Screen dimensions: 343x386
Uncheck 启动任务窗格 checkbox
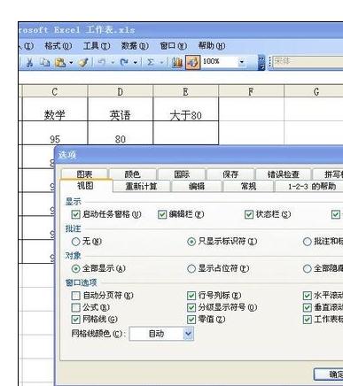point(76,214)
